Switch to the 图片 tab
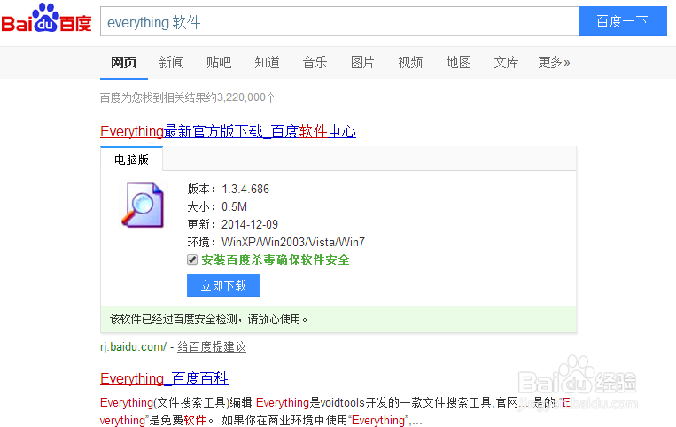676x427 pixels. click(x=362, y=63)
